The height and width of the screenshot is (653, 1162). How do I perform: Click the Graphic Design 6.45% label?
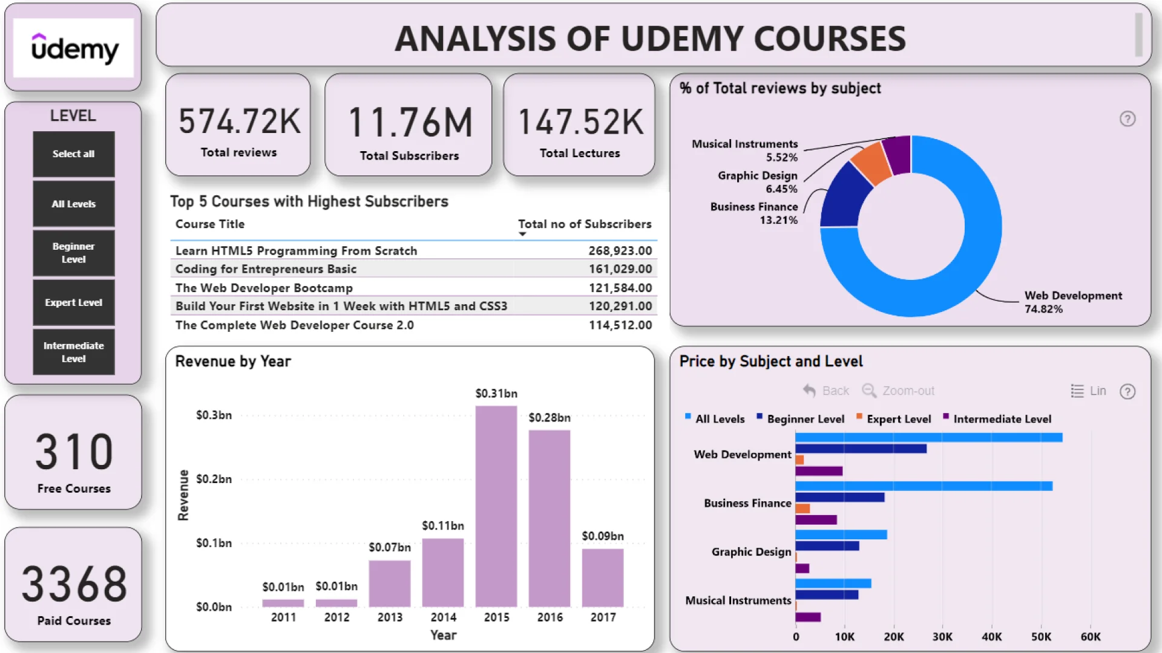[758, 182]
